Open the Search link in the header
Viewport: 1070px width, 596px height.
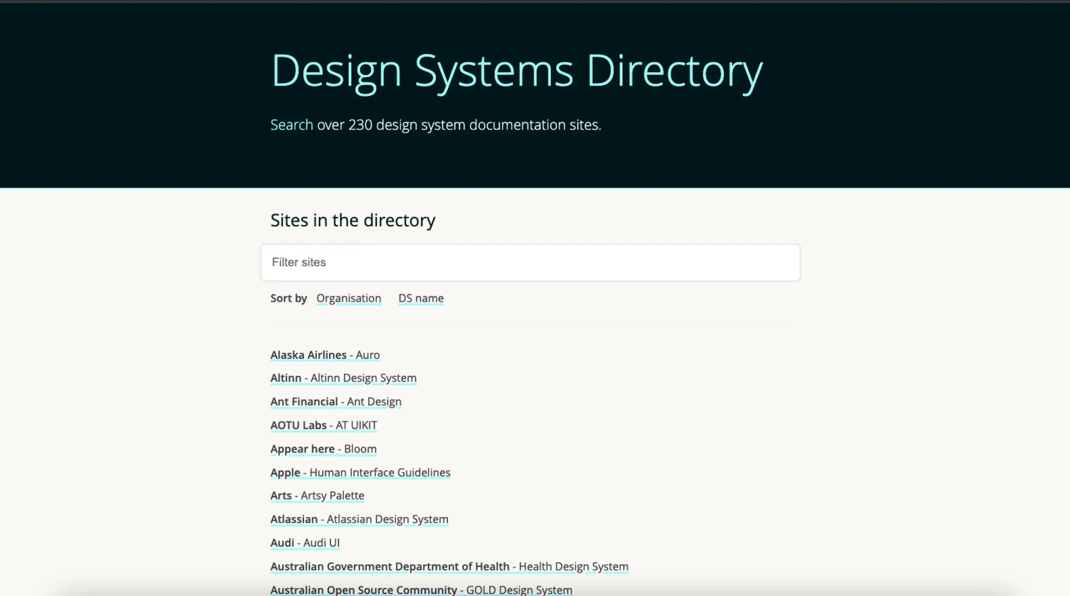(x=291, y=125)
